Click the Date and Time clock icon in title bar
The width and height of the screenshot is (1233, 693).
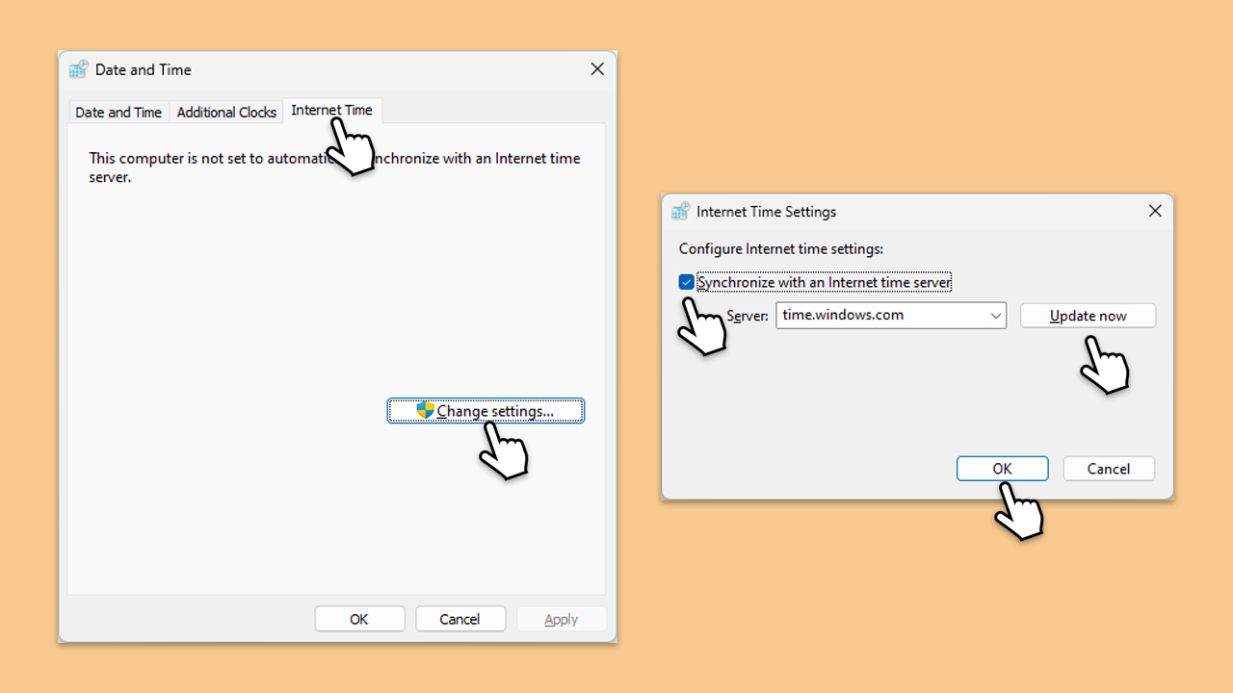tap(78, 69)
